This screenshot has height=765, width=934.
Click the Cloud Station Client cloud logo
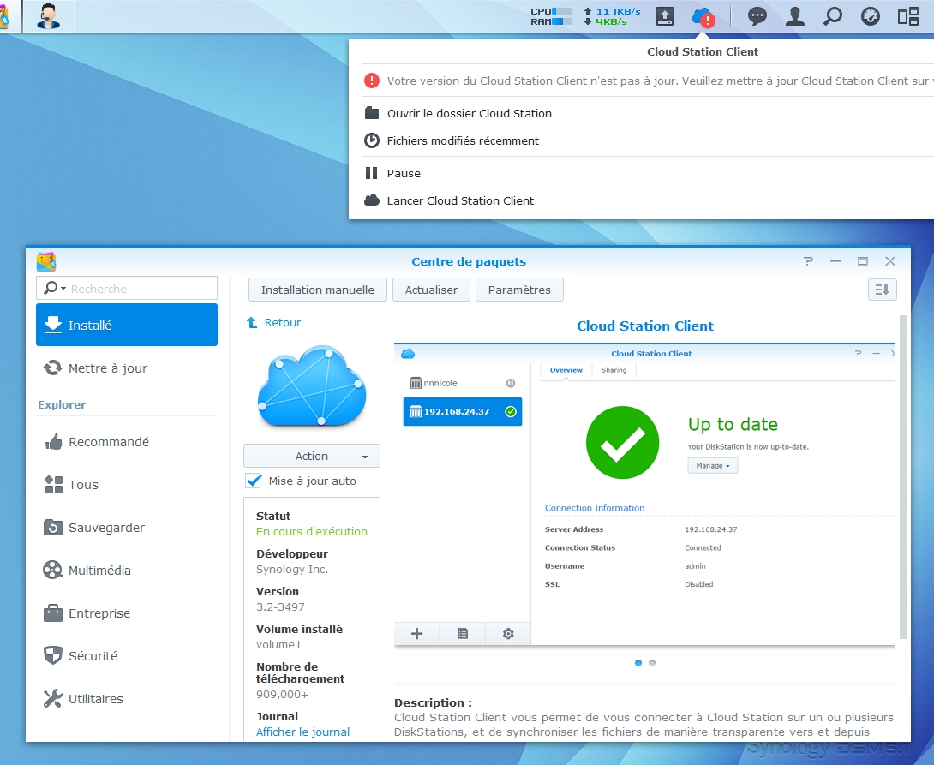tap(312, 385)
